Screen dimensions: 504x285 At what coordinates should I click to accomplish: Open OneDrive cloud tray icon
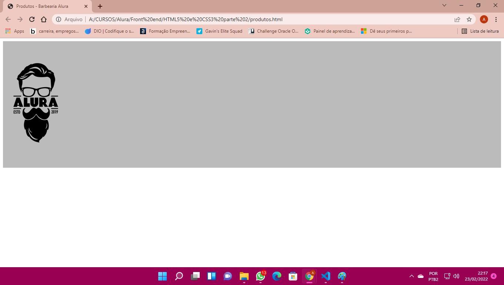(x=421, y=276)
